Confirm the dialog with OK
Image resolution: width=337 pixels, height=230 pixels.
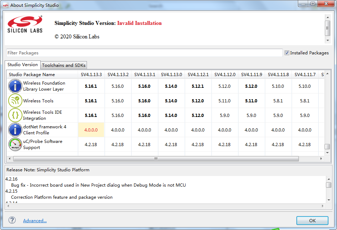[312, 220]
